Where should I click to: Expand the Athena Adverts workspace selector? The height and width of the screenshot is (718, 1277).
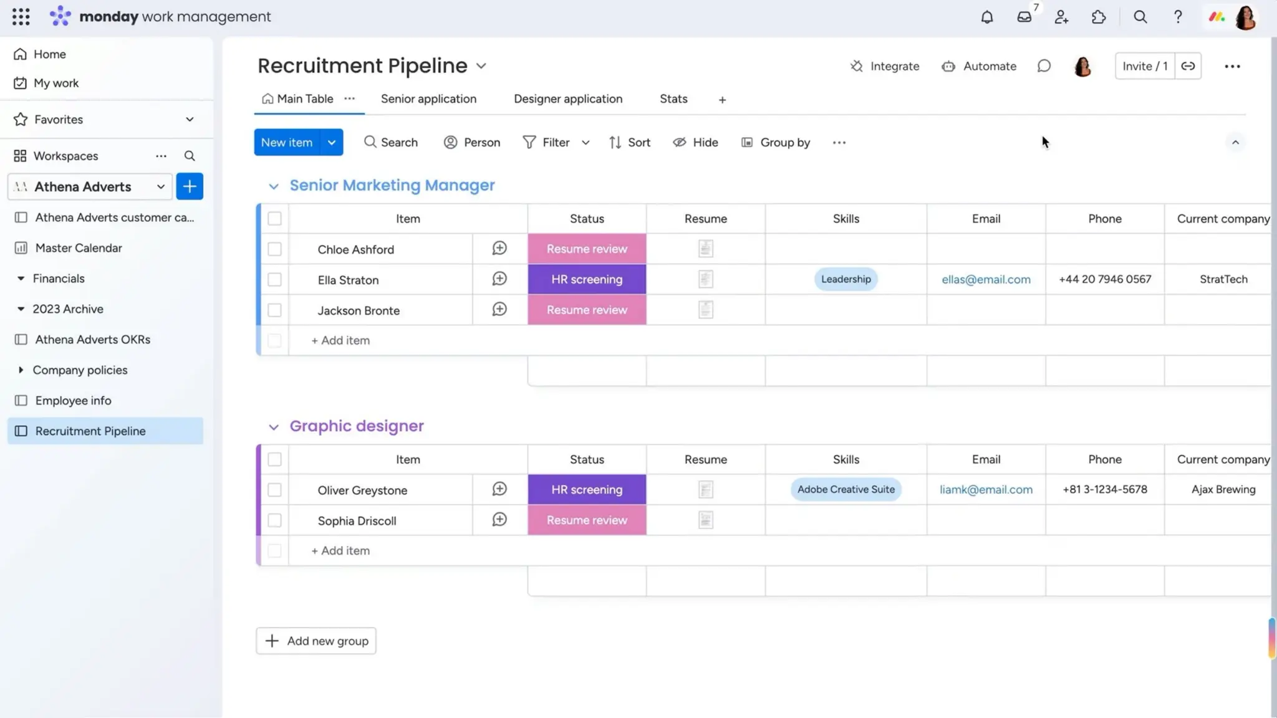click(160, 186)
